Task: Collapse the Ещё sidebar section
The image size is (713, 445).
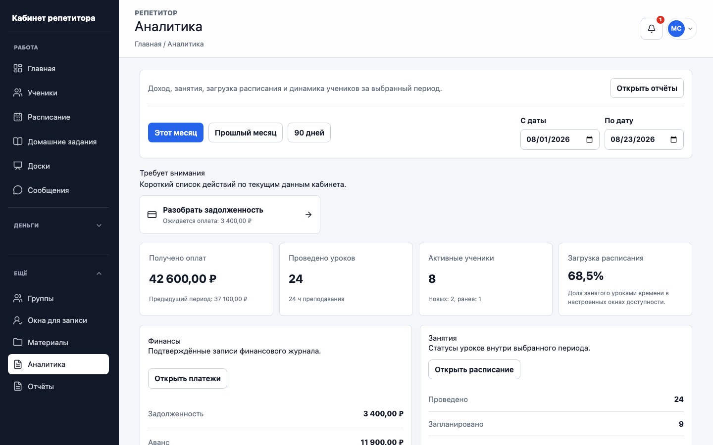Action: pos(58,273)
